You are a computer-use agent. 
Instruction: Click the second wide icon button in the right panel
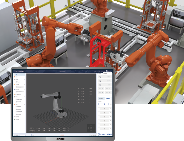click(x=105, y=81)
